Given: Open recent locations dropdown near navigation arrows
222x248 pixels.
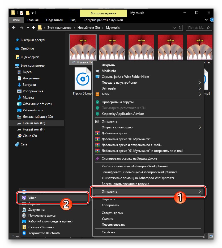Looking at the screenshot, I should coord(28,28).
